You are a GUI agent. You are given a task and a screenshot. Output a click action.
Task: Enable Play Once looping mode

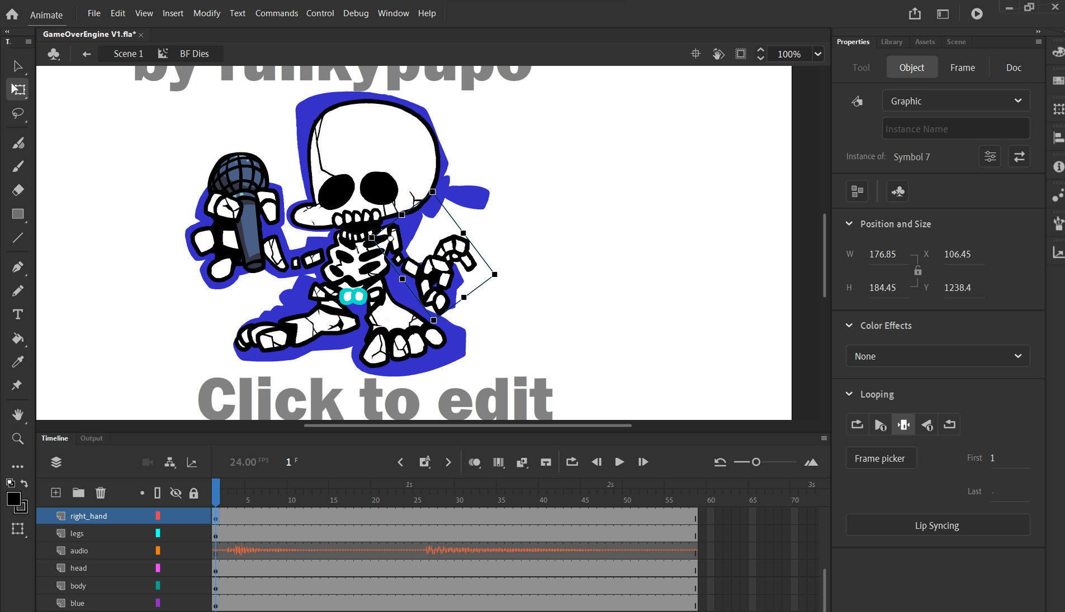[880, 424]
